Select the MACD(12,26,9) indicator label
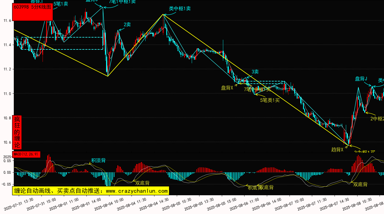Viewport: 384px width, 214px height. [x=27, y=154]
